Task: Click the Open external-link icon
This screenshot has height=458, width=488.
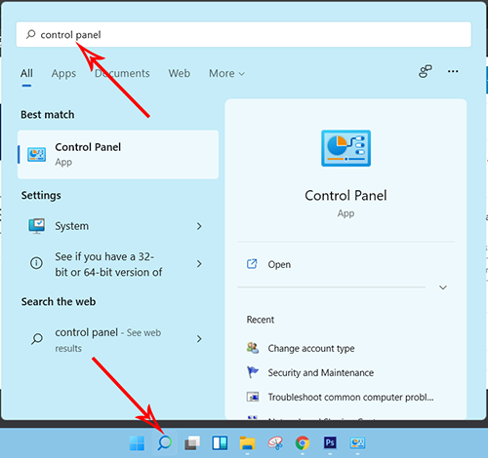Action: 252,264
